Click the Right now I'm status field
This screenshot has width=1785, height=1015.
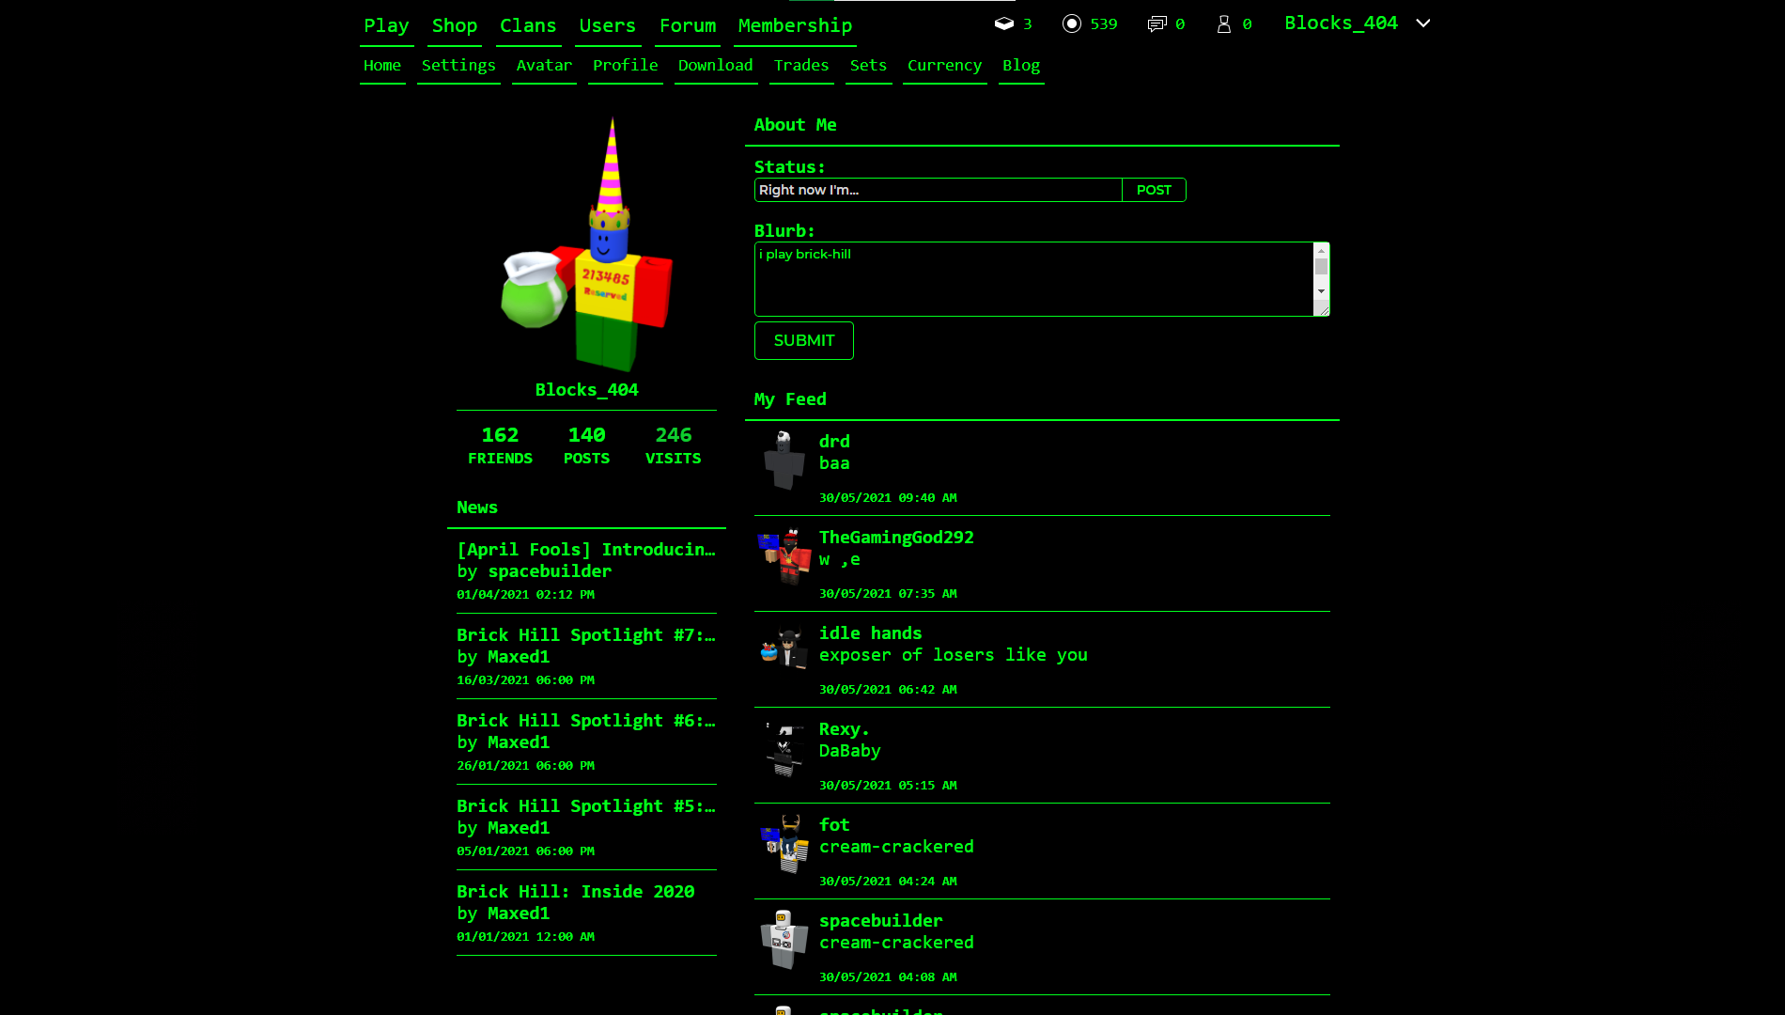[x=937, y=190]
